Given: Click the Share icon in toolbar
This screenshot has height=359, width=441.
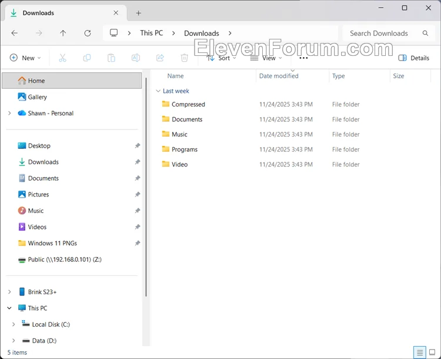Looking at the screenshot, I should (x=160, y=58).
